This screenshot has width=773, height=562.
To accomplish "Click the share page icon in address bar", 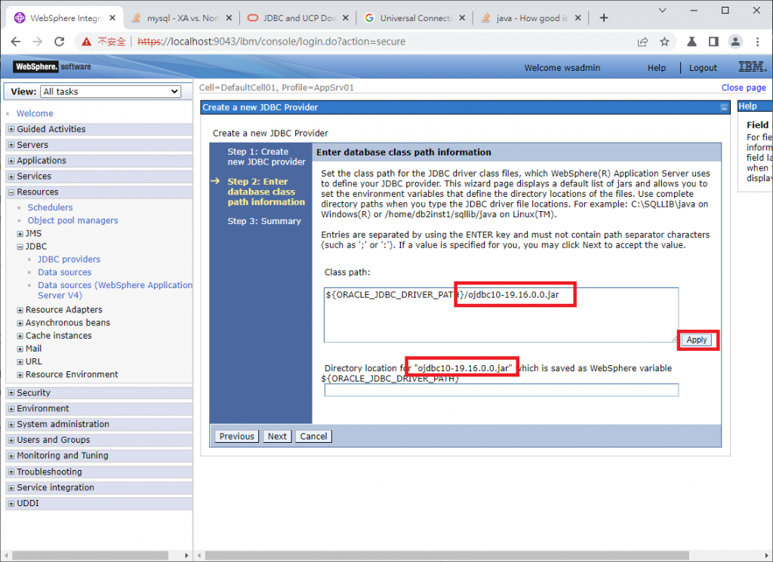I will tap(643, 41).
